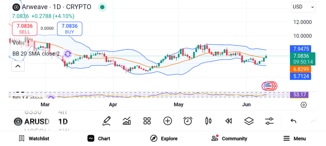Screen dimensions: 326x146
Task: Refresh Bollinger Bands indicator purple sync icon
Action: 68,54
